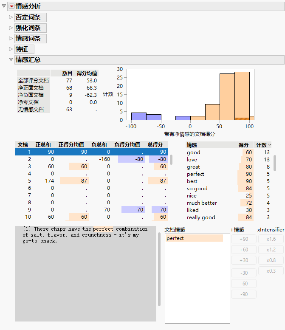Click the document table vertical scrollbar

pos(171,160)
